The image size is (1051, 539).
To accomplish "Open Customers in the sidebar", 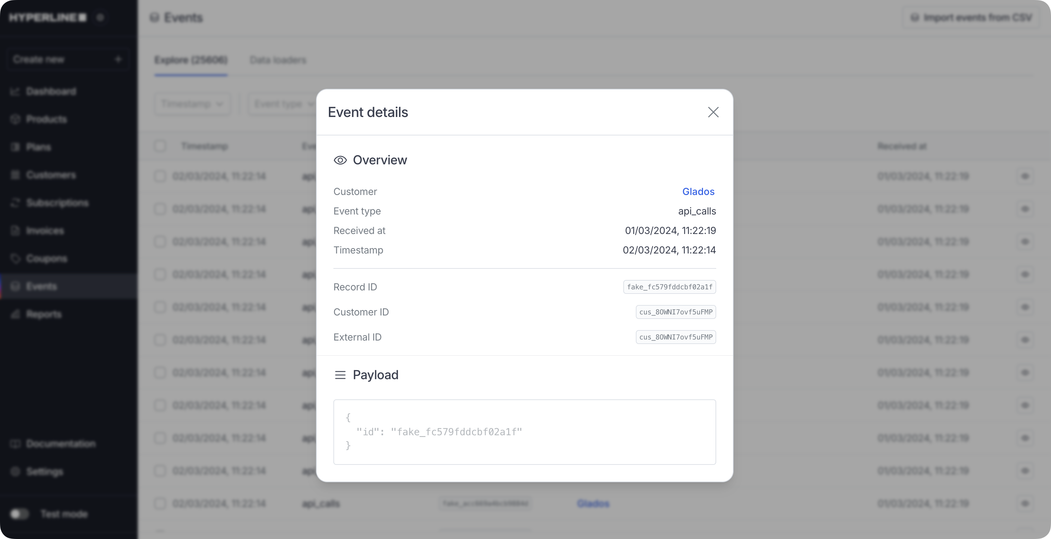I will 51,175.
